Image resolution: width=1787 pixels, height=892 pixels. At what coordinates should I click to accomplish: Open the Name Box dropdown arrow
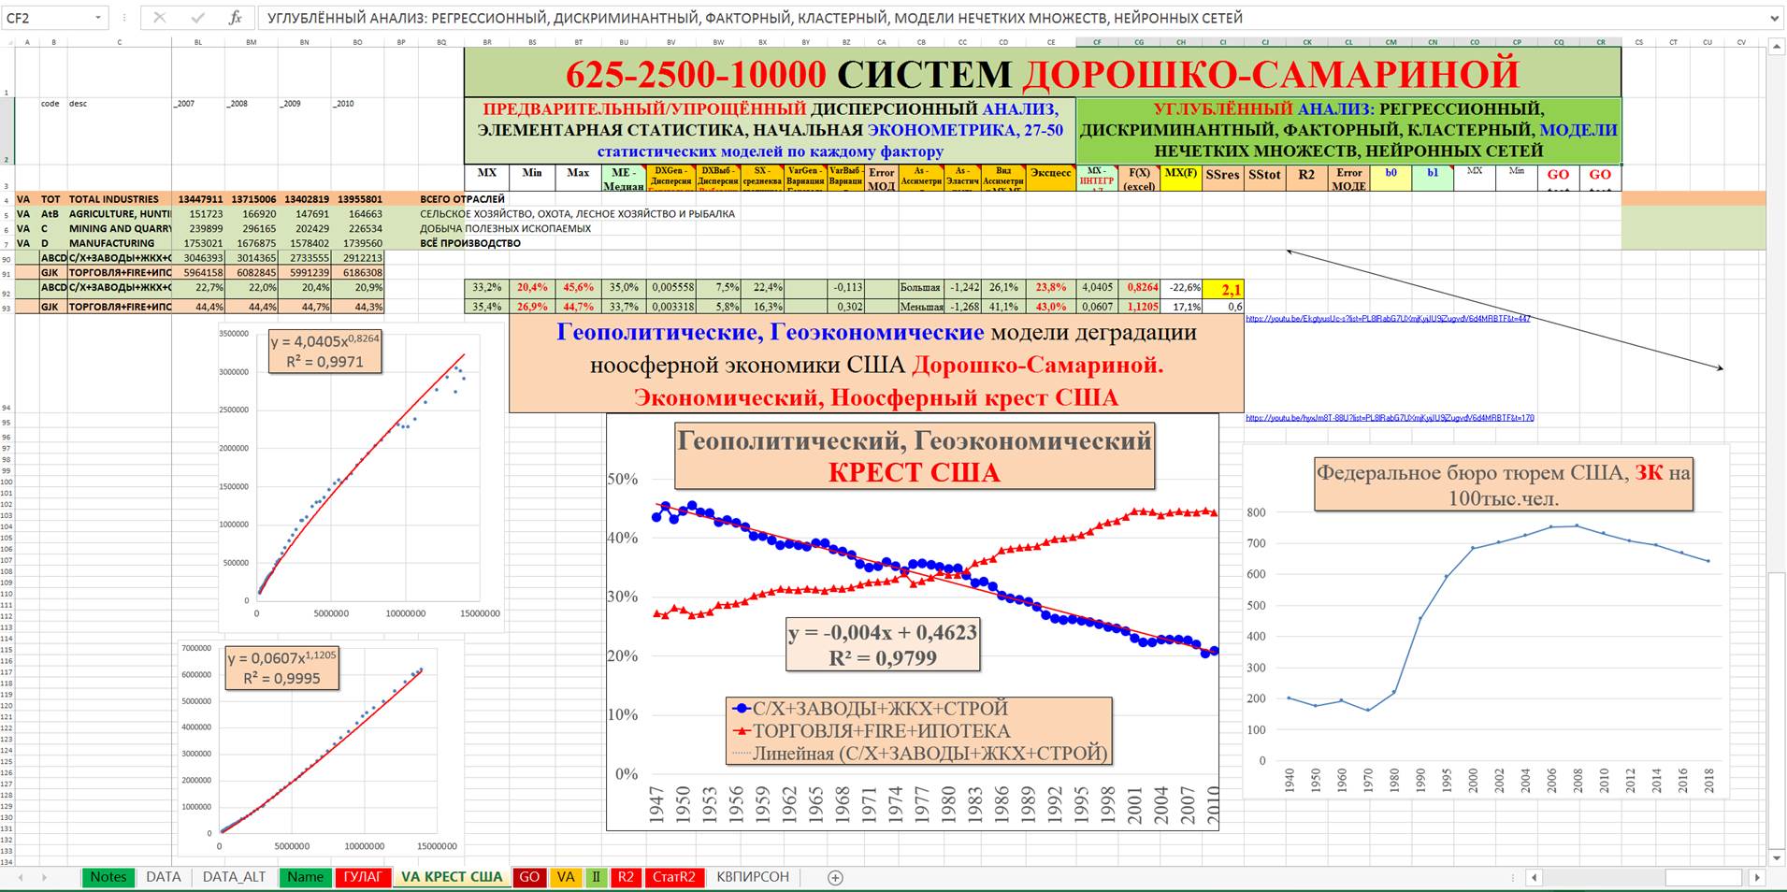pyautogui.click(x=98, y=18)
